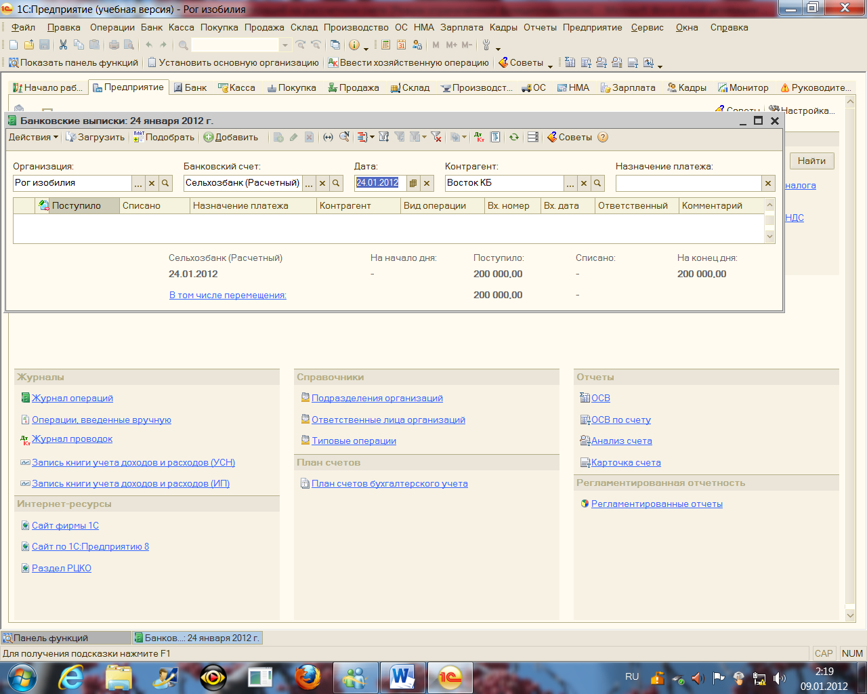Clear the Назначение платежа field
The height and width of the screenshot is (694, 867).
point(768,183)
